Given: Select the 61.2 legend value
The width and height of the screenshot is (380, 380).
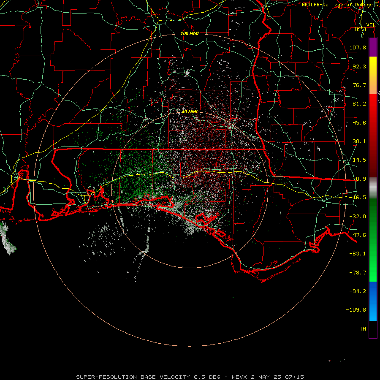Looking at the screenshot, I should point(359,104).
